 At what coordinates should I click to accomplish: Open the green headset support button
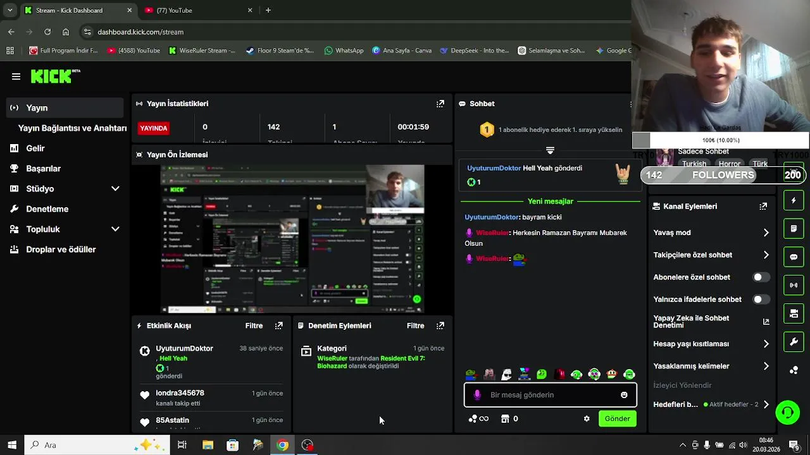tap(787, 413)
